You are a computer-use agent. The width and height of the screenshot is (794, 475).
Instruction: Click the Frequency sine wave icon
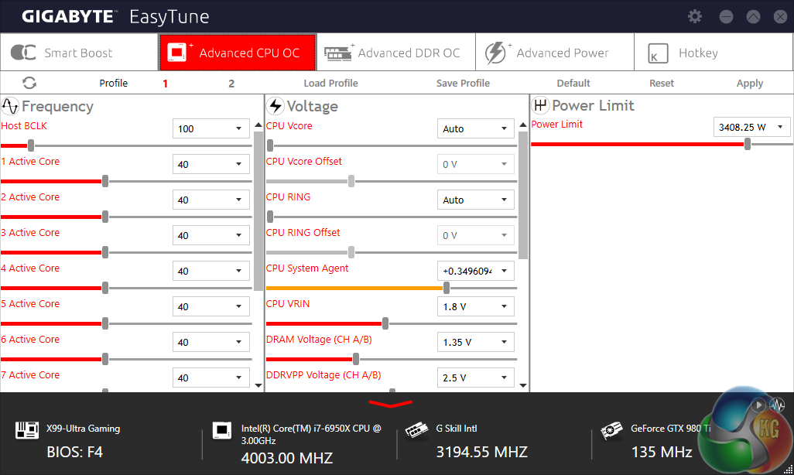click(10, 106)
